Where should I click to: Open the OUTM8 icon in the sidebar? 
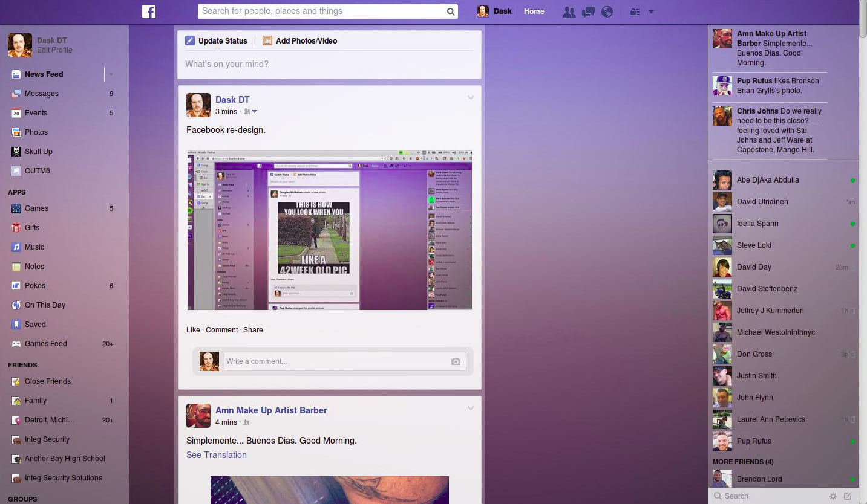tap(16, 171)
